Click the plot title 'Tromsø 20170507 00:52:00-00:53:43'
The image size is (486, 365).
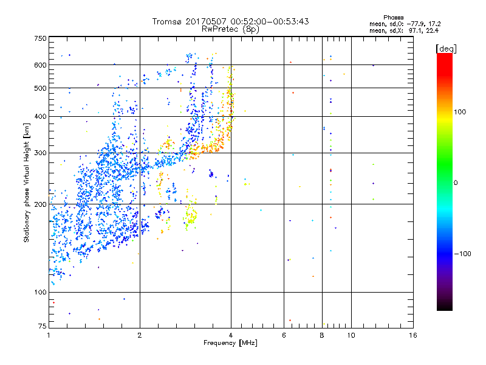click(231, 21)
